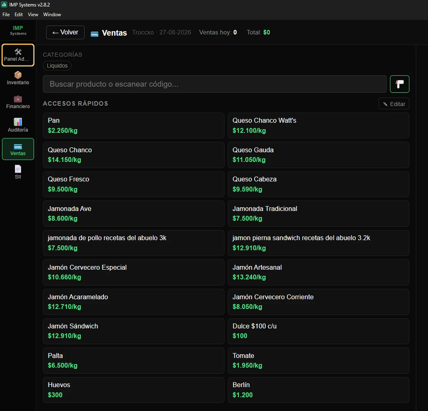Go back with the Volver button
The image size is (428, 411).
tap(65, 32)
